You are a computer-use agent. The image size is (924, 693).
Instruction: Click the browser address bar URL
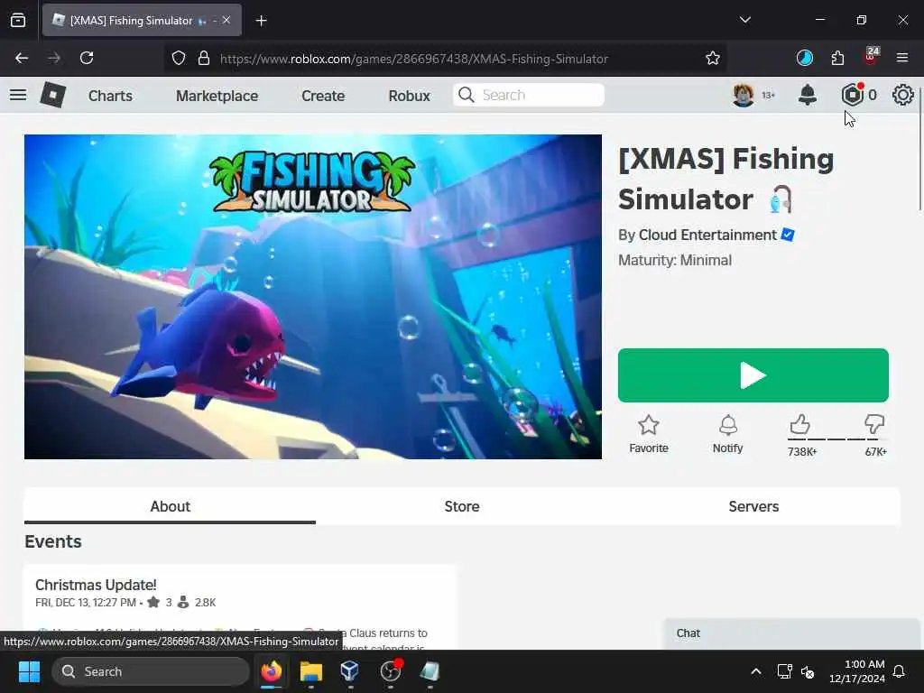point(413,59)
